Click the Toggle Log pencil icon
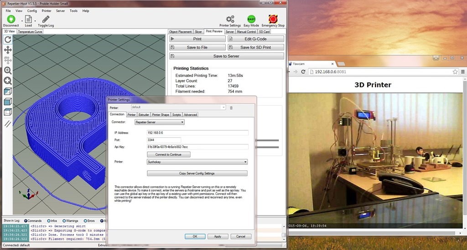Screen dimensions: 467x250 point(46,19)
